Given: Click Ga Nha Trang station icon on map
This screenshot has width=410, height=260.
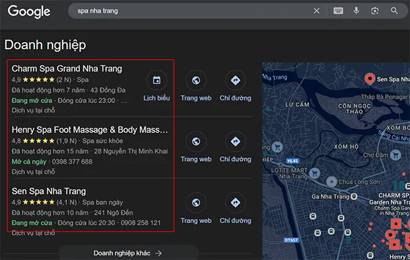Looking at the screenshot, I should tap(354, 197).
